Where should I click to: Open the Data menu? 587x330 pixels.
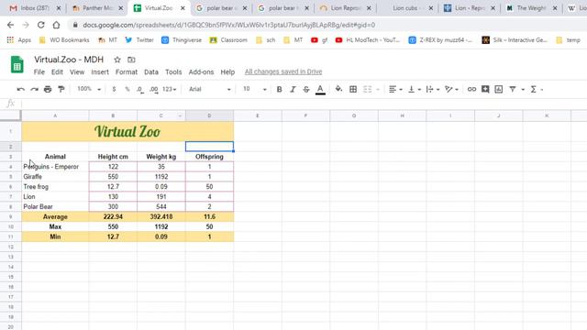tap(151, 71)
